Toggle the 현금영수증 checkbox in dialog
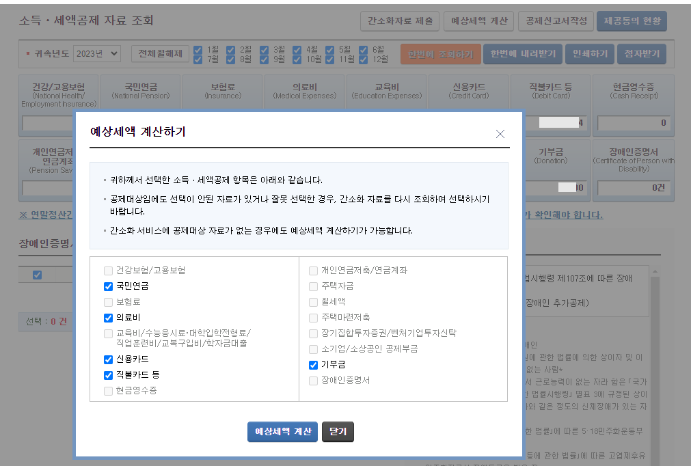Image resolution: width=691 pixels, height=466 pixels. point(108,391)
